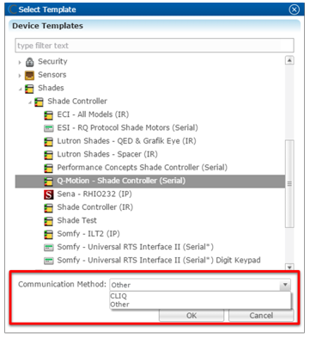Click the ECI All Models shade icon

49,115
